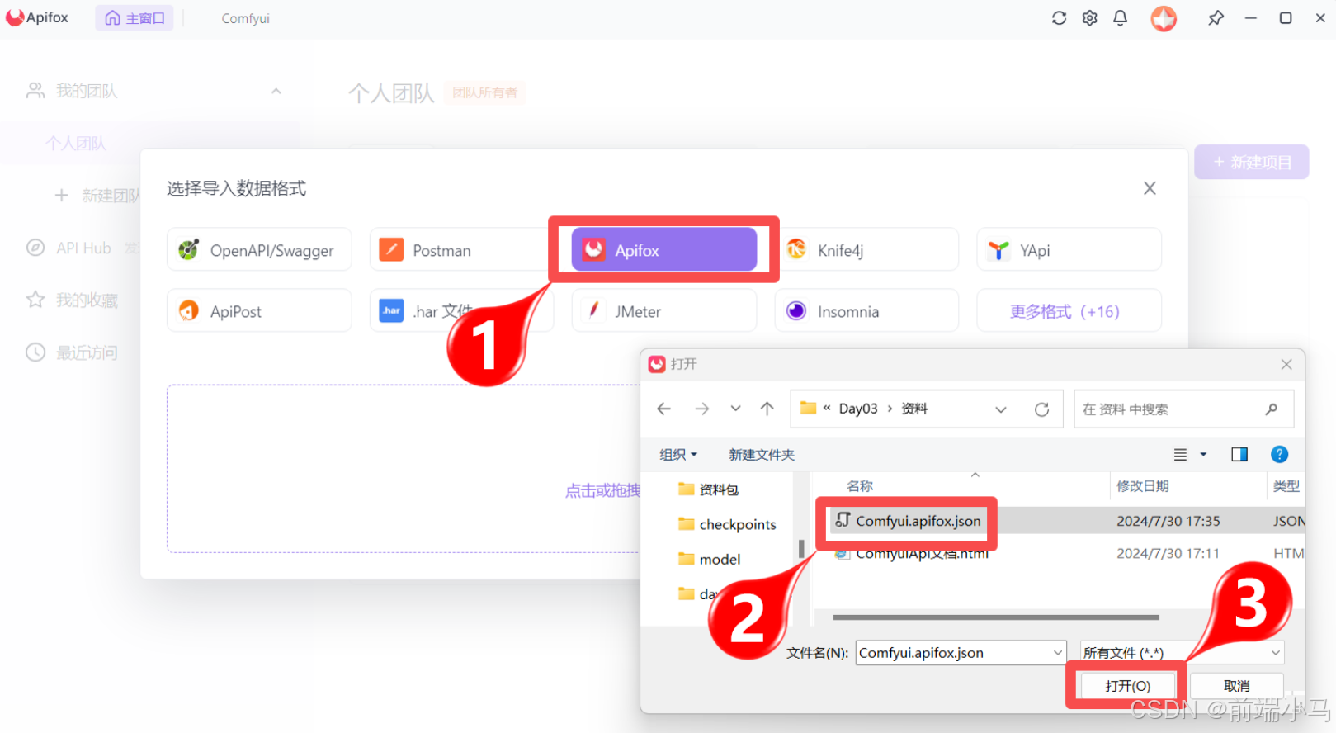Screen dimensions: 1336x733
Task: Choose Postman import format
Action: tap(460, 249)
